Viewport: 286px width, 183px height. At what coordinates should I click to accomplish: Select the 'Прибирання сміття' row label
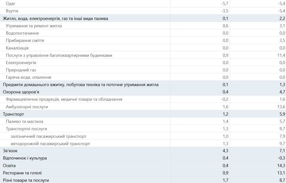point(25,41)
